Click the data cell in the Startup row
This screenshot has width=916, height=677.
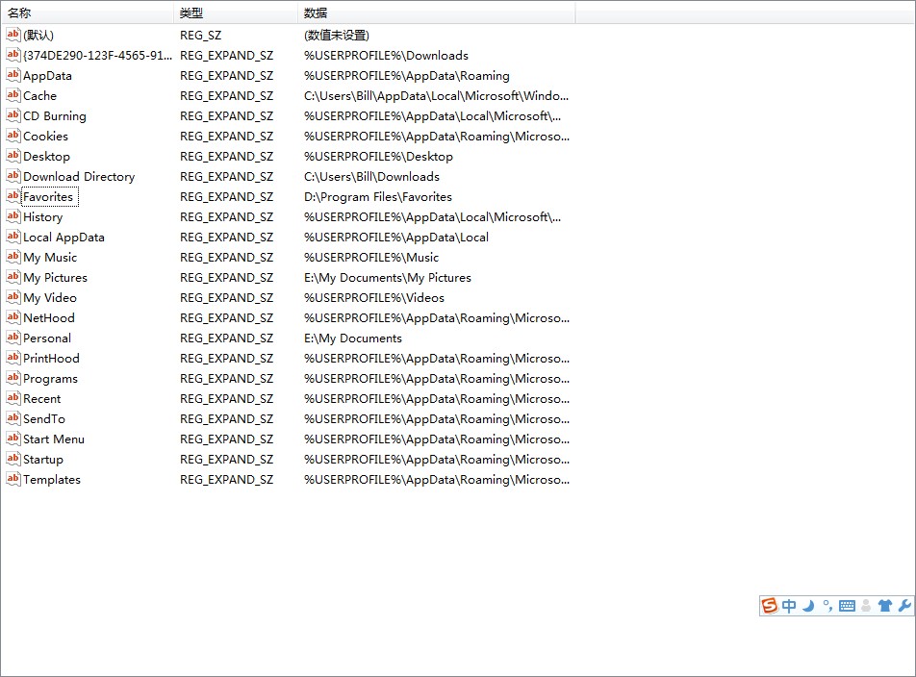437,460
